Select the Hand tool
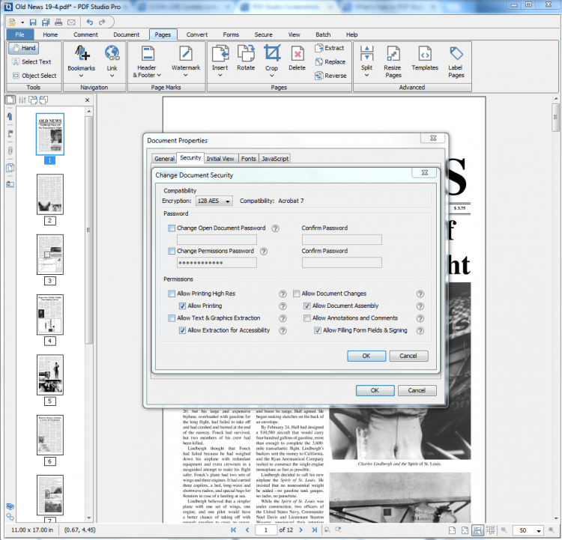This screenshot has width=562, height=540. pyautogui.click(x=24, y=48)
